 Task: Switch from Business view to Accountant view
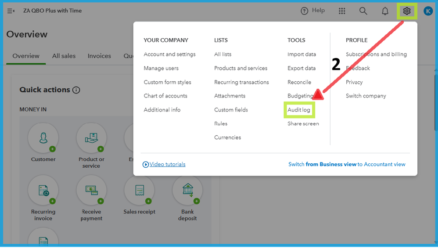tap(347, 164)
